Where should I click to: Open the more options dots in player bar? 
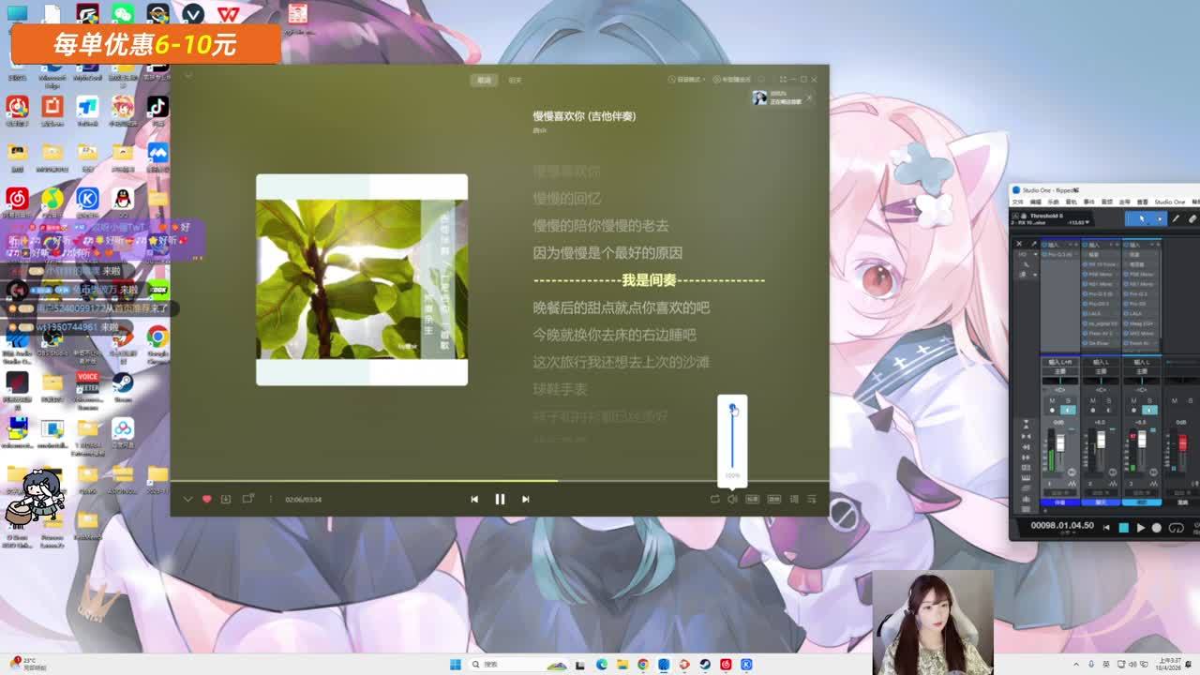click(270, 499)
